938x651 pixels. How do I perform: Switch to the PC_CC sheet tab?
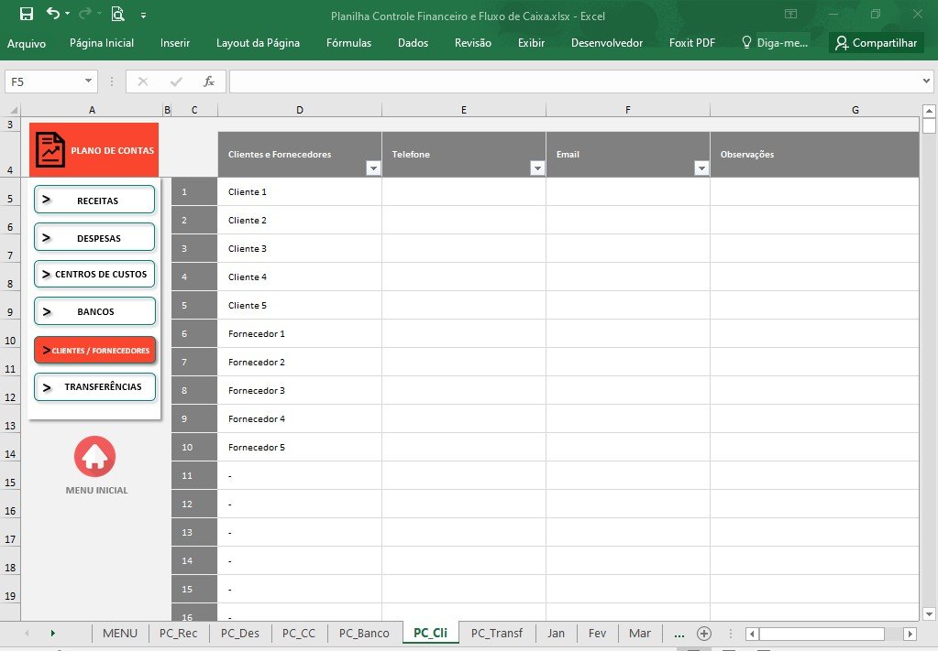(299, 633)
